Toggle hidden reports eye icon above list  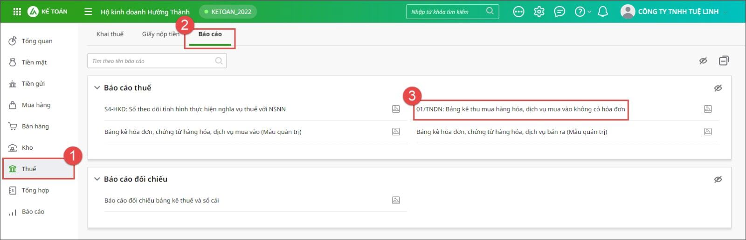tap(703, 60)
